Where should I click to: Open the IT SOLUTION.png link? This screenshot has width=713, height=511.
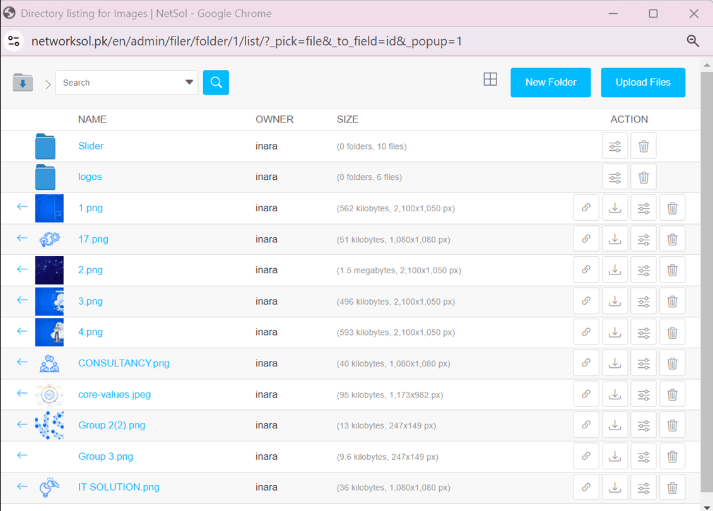click(119, 488)
